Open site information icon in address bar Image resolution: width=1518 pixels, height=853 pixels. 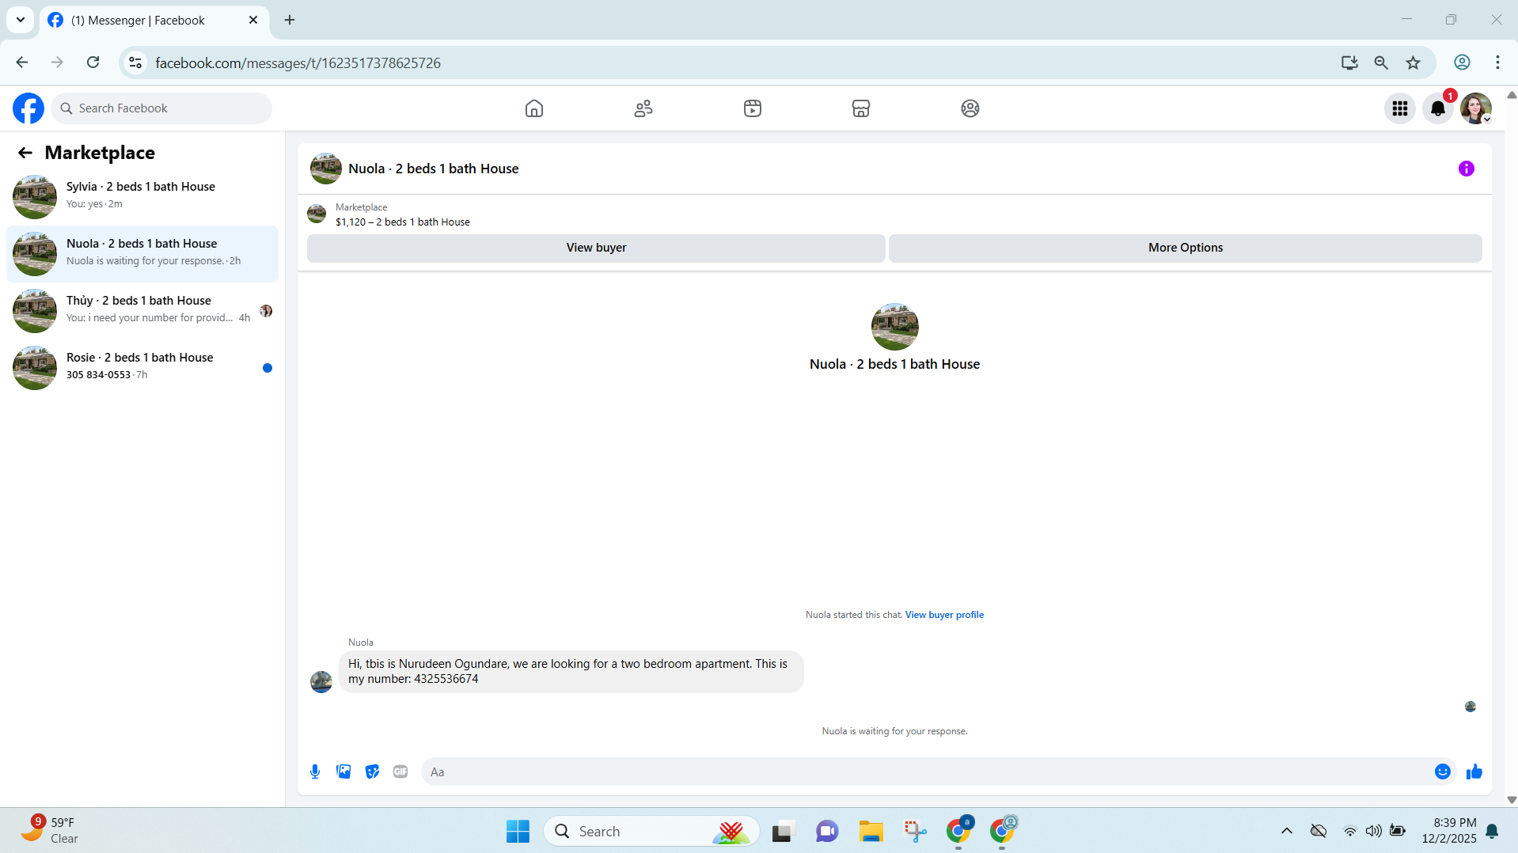click(135, 63)
